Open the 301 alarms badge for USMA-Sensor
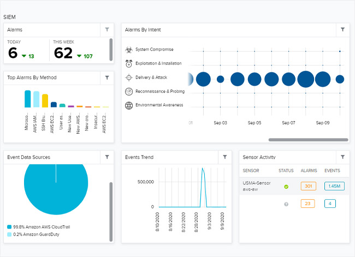The height and width of the screenshot is (257, 355). tap(308, 187)
